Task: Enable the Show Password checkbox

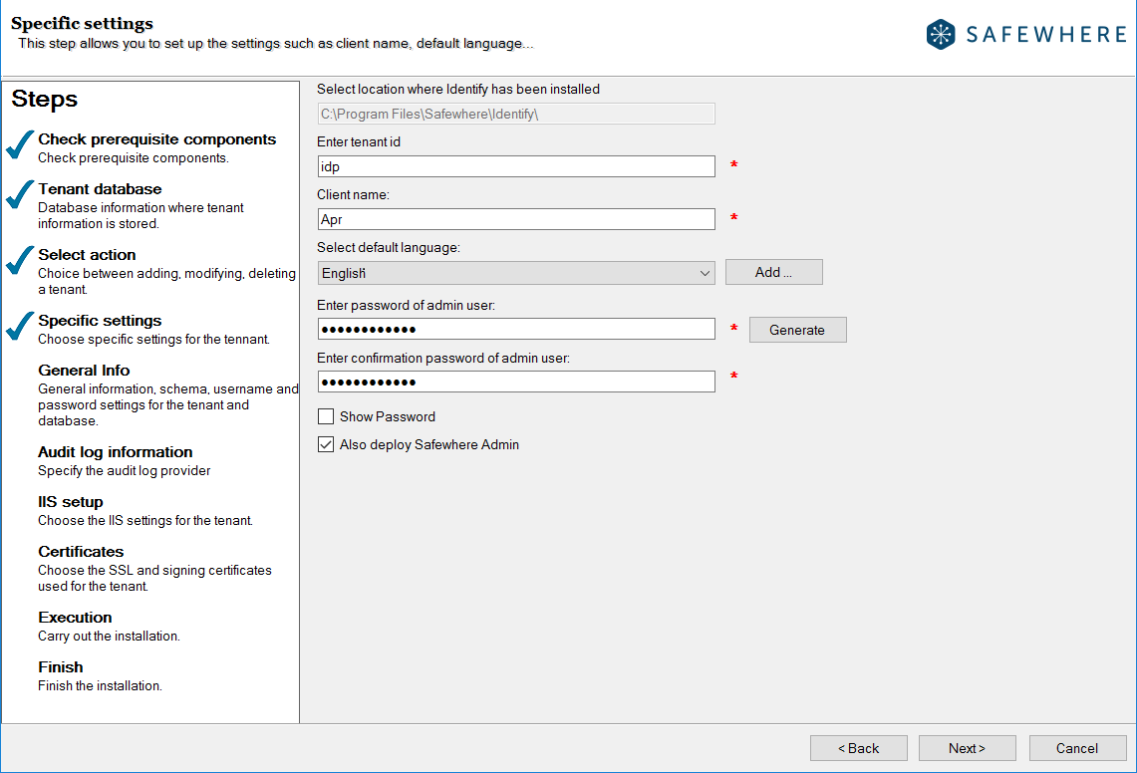Action: tap(326, 416)
